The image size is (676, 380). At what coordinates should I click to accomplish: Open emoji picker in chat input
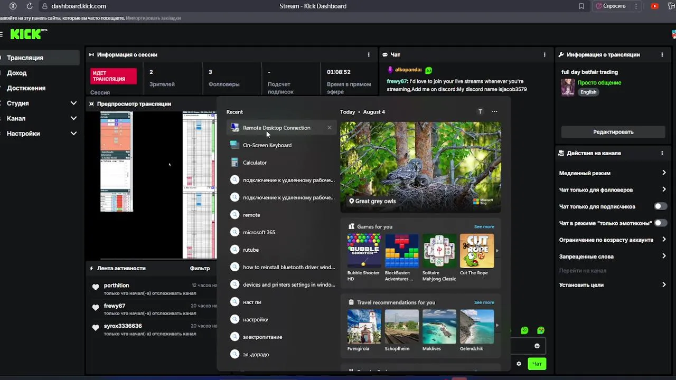(x=537, y=346)
